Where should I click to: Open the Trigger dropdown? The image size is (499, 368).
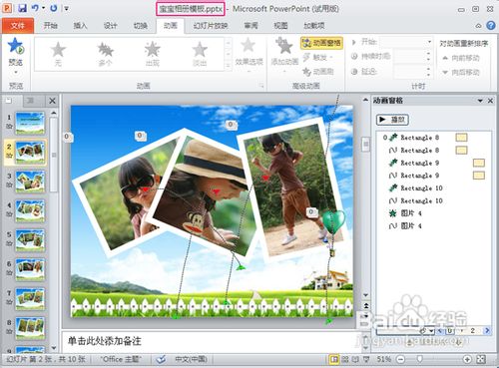coord(317,57)
